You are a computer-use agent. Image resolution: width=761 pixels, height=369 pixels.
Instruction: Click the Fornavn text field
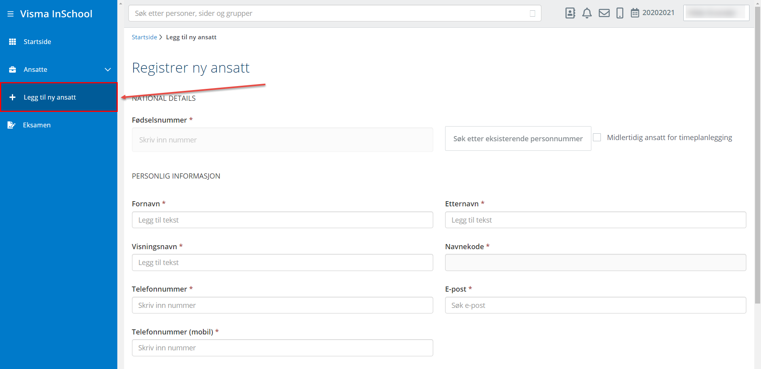coord(282,220)
